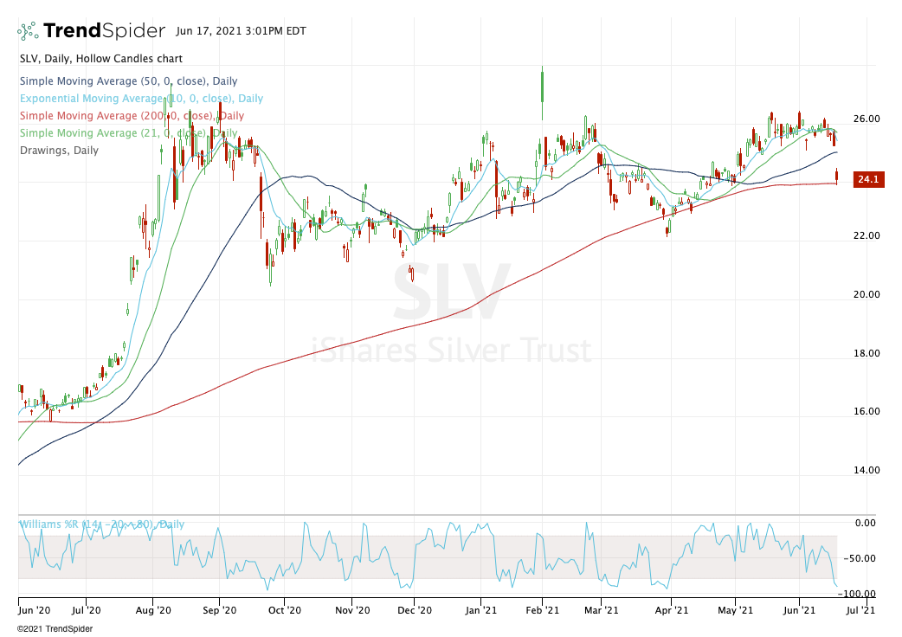The width and height of the screenshot is (902, 637).
Task: Select the Simple Moving Average 50 legend entry
Action: coord(127,81)
